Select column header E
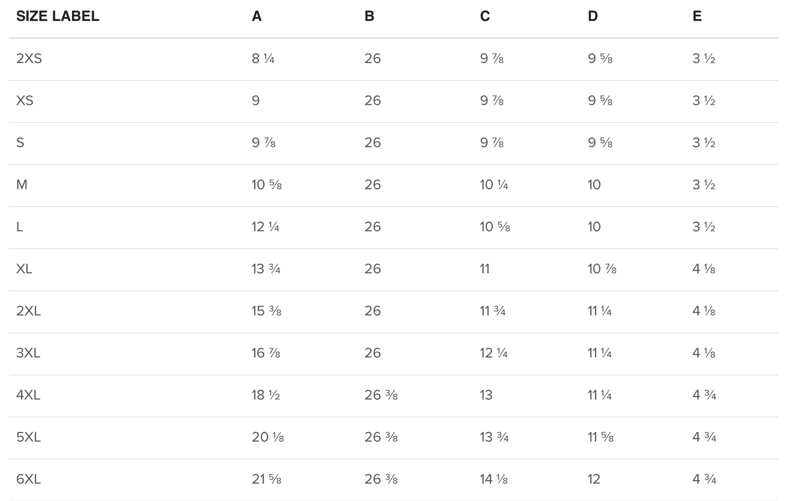This screenshot has width=789, height=501. pyautogui.click(x=697, y=16)
